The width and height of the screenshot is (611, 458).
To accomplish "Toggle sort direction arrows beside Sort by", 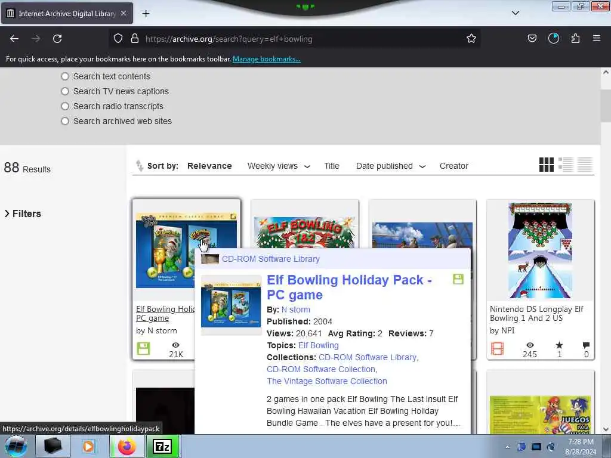I will pyautogui.click(x=139, y=166).
